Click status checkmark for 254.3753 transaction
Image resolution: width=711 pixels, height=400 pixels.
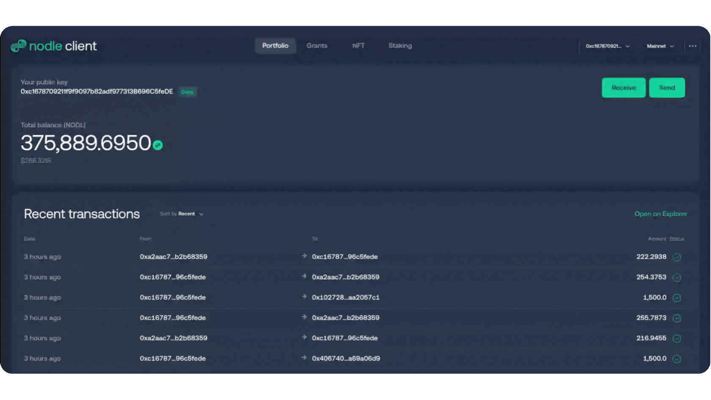677,277
